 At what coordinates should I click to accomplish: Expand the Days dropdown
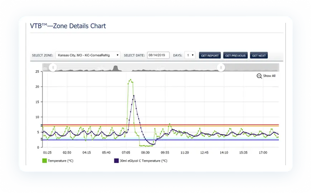pos(190,55)
